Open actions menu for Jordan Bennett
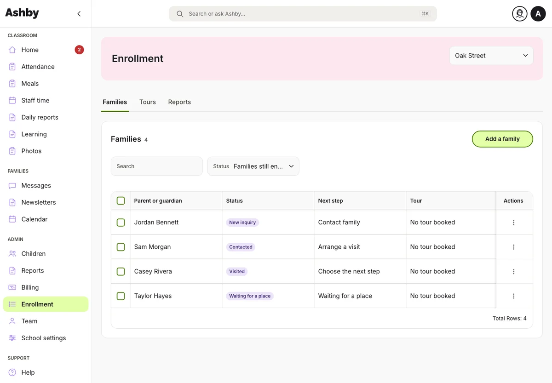The image size is (552, 383). point(513,223)
